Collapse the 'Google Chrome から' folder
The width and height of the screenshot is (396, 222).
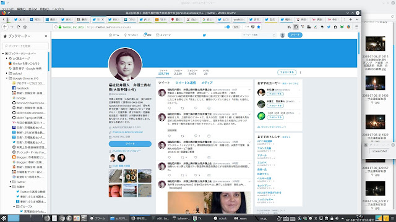pos(7,78)
